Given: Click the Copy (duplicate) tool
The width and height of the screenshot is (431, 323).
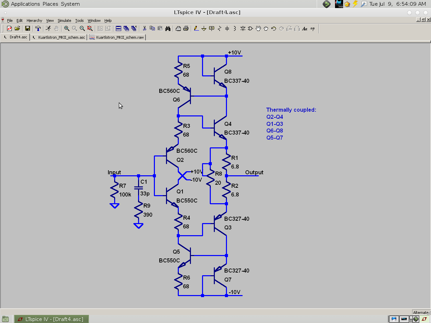Looking at the screenshot, I should click(152, 29).
